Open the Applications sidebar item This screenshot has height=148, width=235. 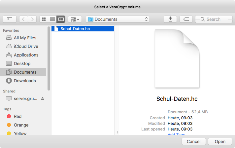pyautogui.click(x=26, y=55)
